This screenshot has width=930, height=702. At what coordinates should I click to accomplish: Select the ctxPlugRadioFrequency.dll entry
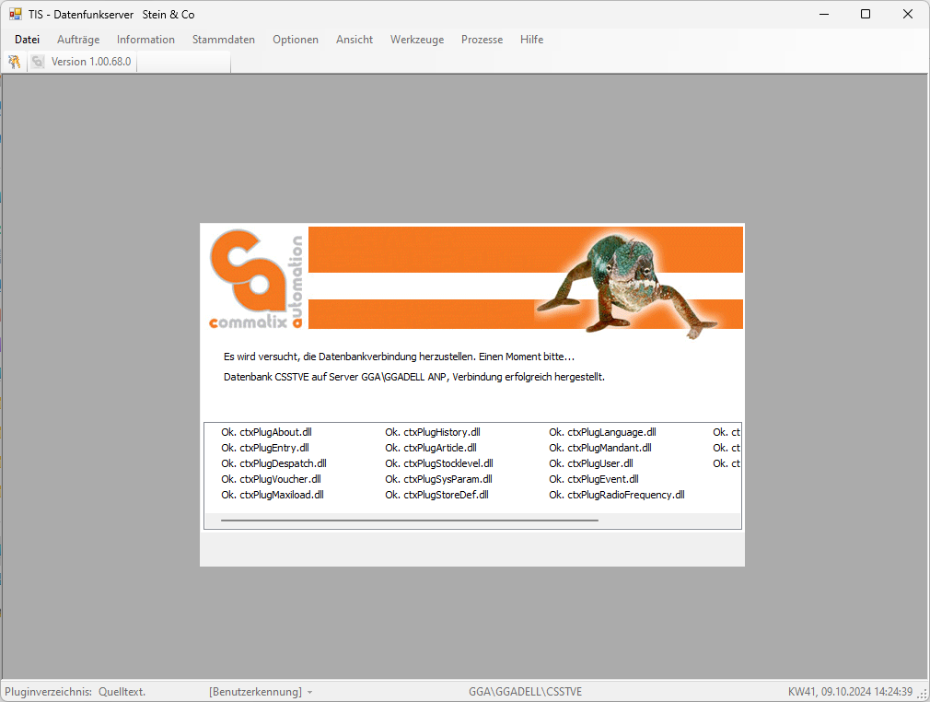pos(617,495)
